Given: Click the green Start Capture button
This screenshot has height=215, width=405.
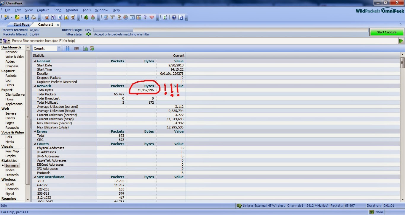Looking at the screenshot, I should [x=387, y=32].
